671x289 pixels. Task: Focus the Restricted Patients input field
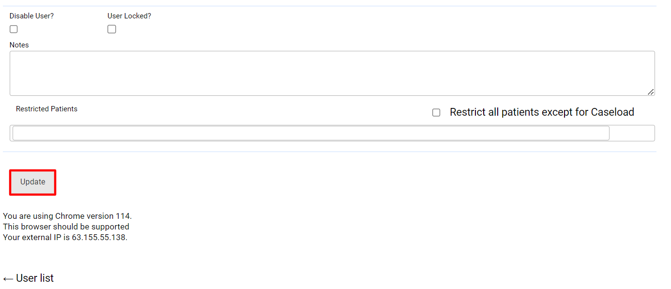[x=310, y=133]
